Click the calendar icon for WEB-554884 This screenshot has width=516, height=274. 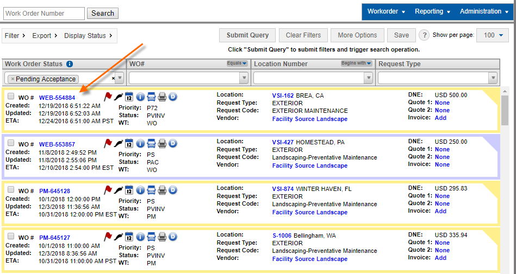pos(129,97)
